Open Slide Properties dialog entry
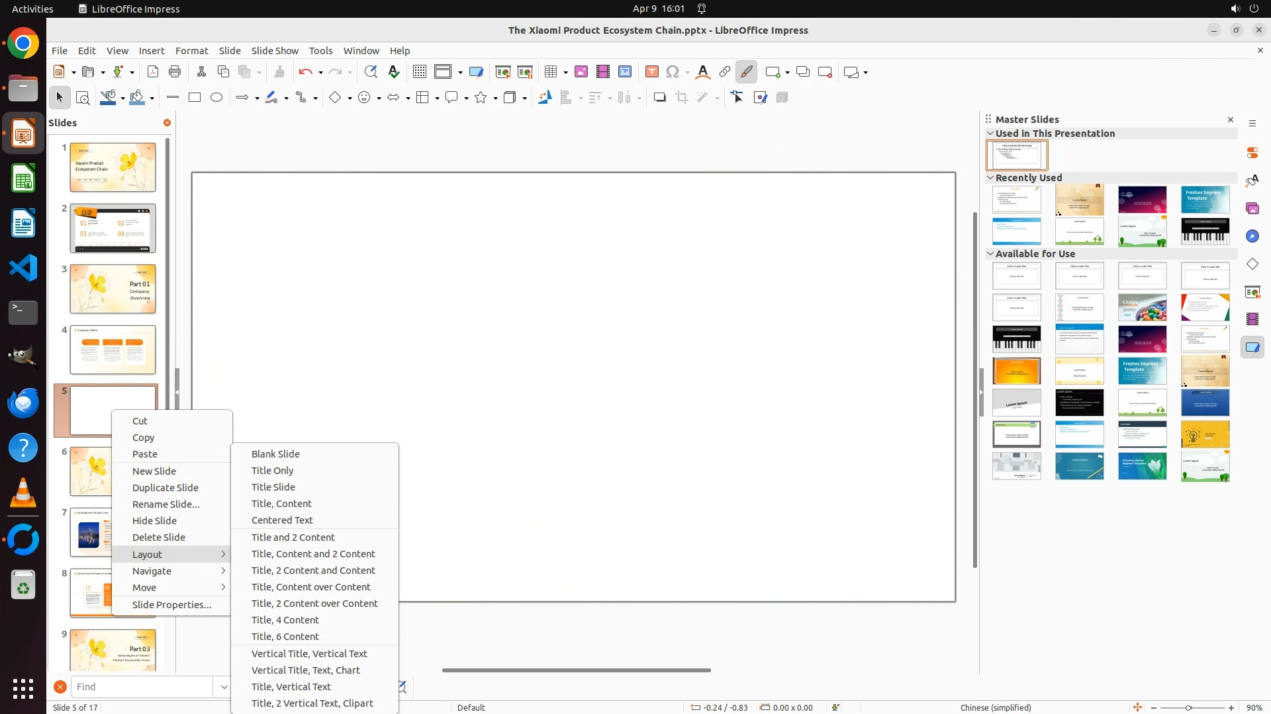This screenshot has width=1271, height=714. tap(171, 605)
